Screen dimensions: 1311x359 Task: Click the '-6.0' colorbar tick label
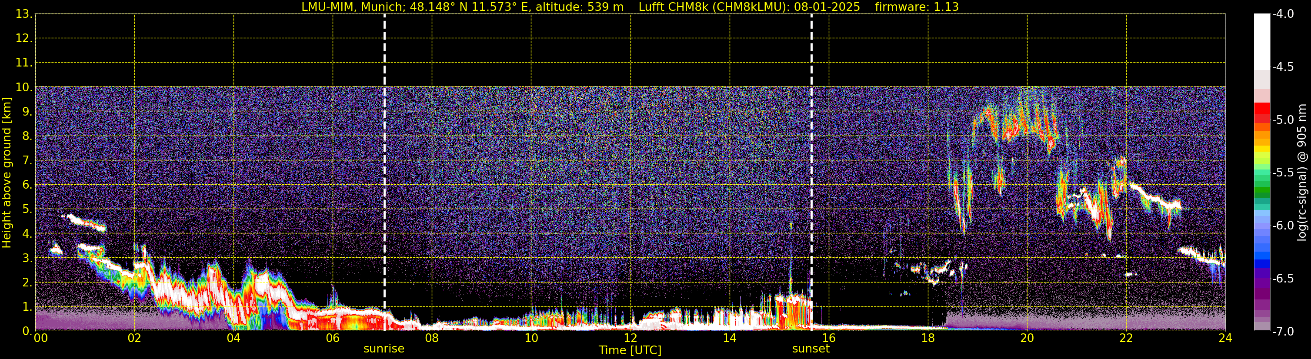click(1283, 226)
